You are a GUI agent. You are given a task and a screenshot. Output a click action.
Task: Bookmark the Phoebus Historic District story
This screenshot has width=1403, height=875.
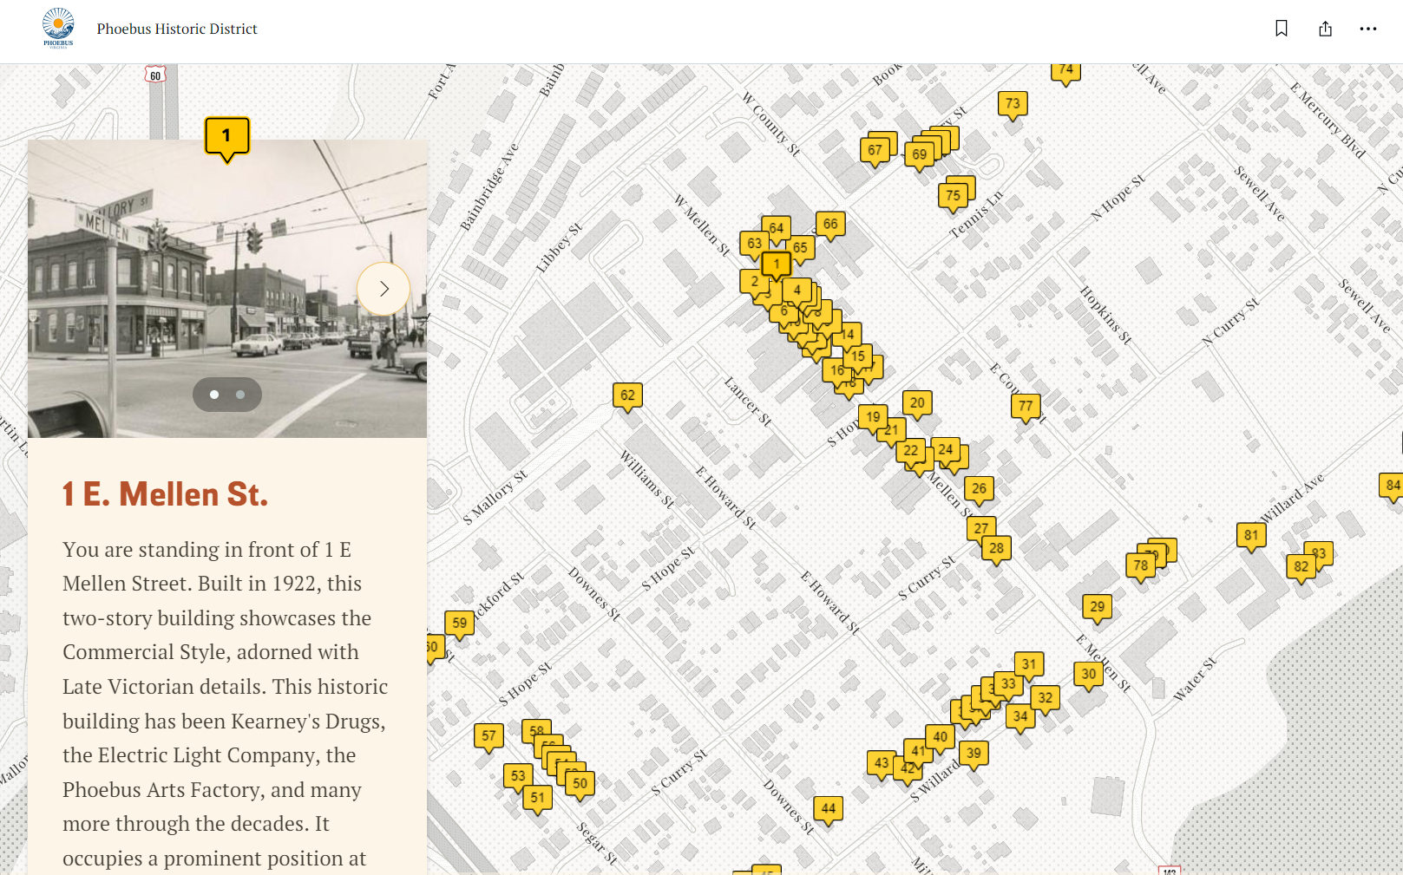[1281, 29]
